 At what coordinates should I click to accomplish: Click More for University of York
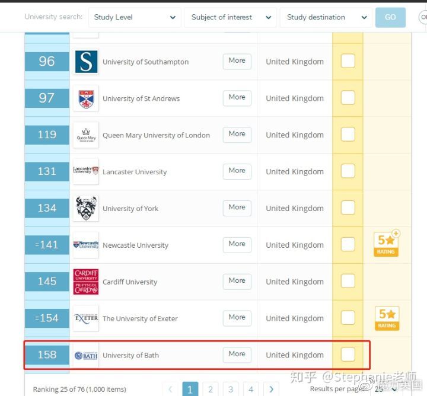point(237,207)
